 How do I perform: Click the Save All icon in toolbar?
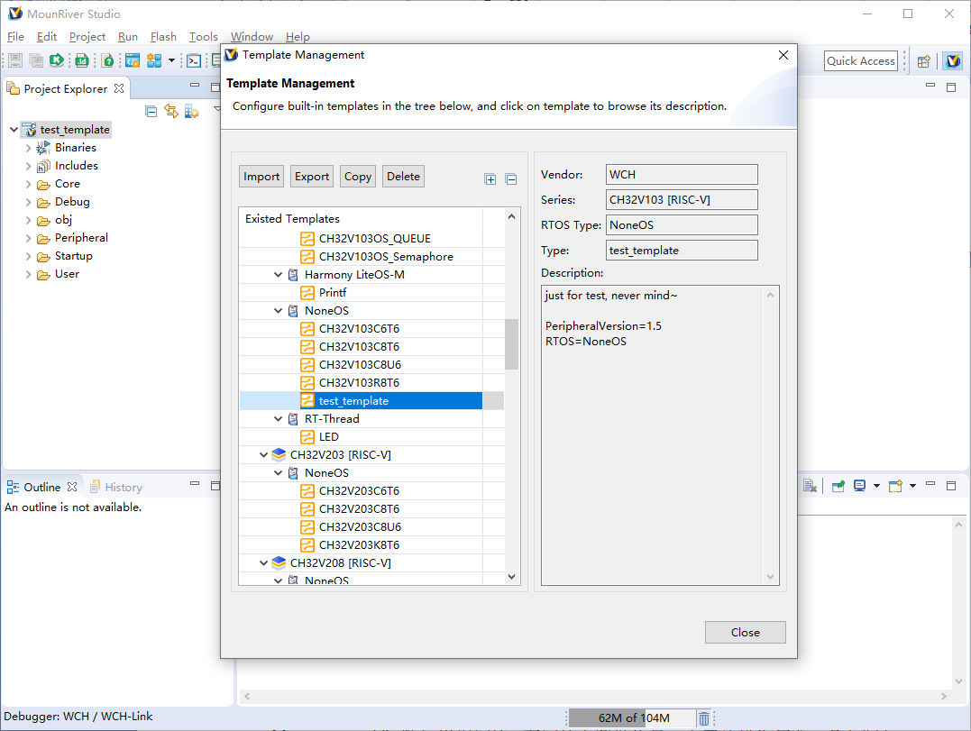click(36, 60)
